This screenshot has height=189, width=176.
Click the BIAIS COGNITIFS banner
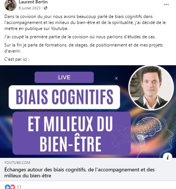64,97
